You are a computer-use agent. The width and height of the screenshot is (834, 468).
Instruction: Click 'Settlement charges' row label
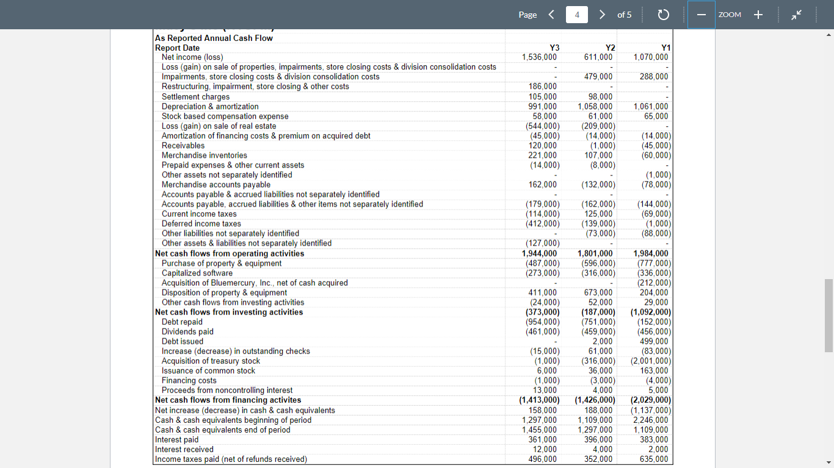[195, 96]
